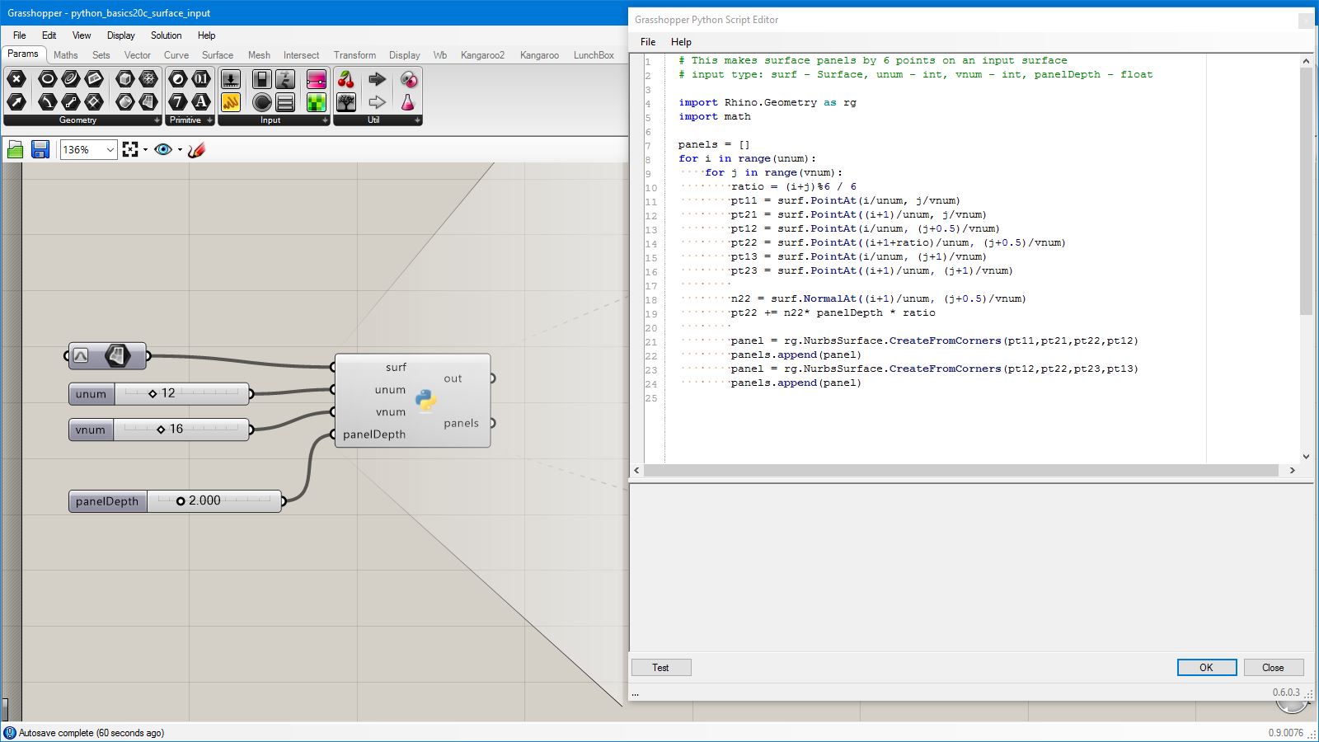This screenshot has height=742, width=1319.
Task: Add the pink Gradient control icon
Action: [316, 79]
